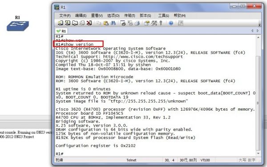The image size is (267, 167).
Task: Open the 文件(F) menu
Action: (x=65, y=16)
